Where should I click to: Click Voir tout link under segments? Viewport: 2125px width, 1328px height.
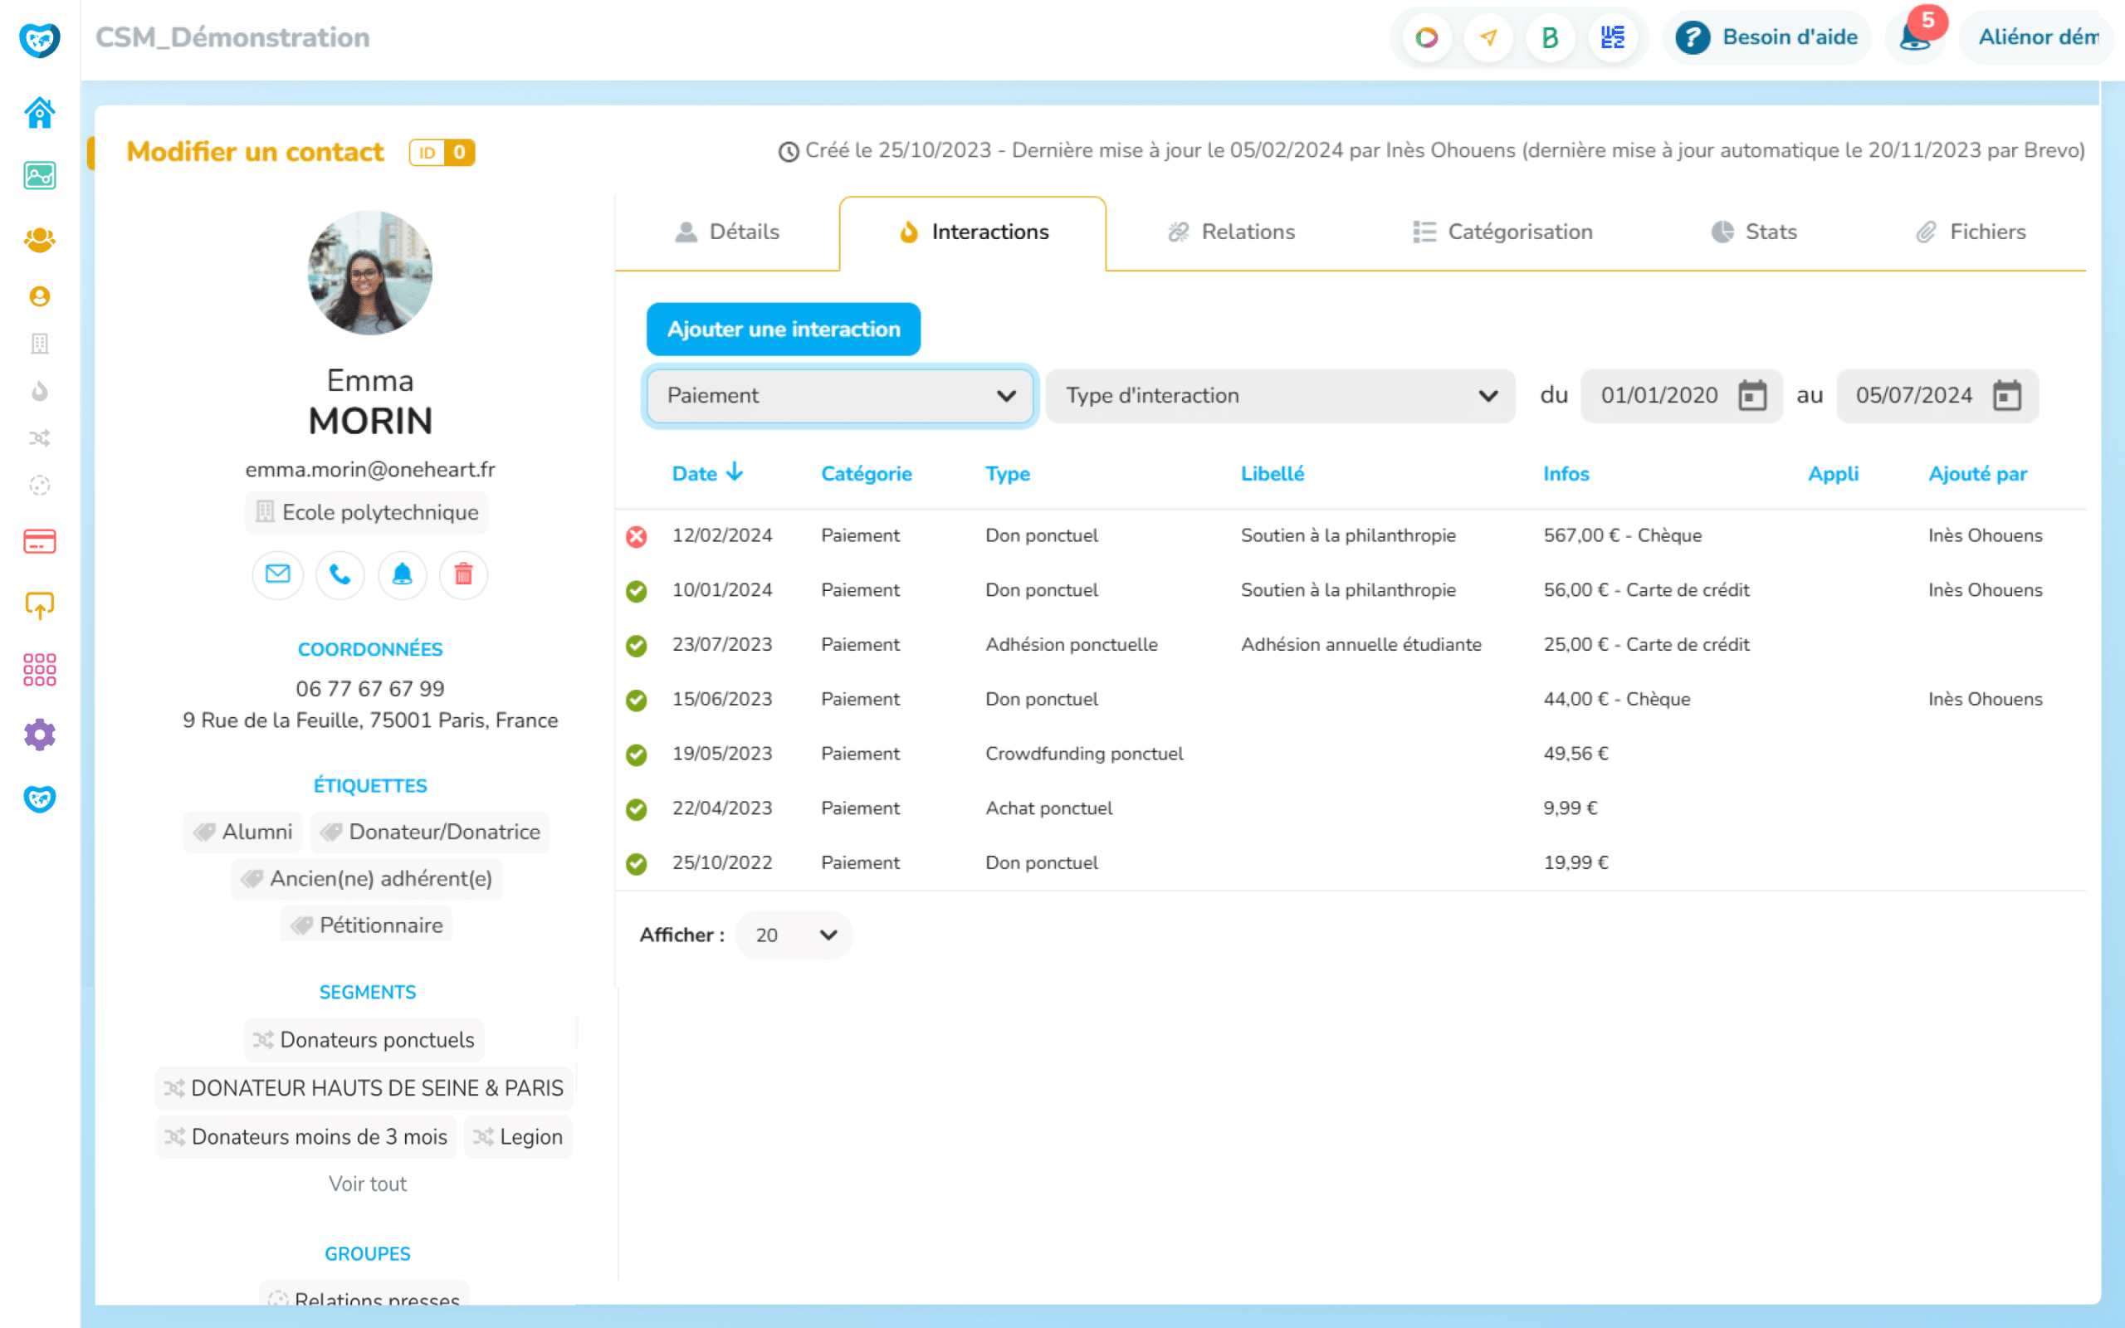[x=367, y=1184]
